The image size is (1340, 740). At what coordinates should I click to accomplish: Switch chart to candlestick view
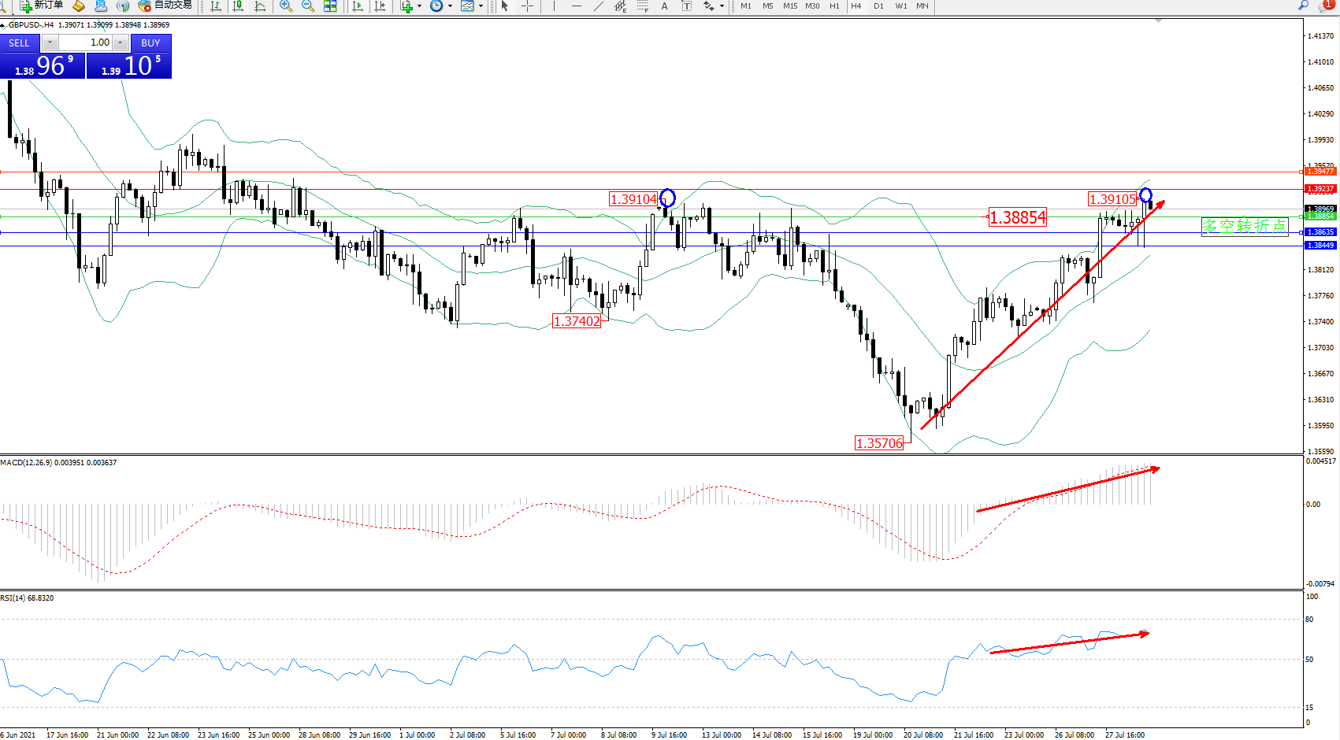click(x=238, y=6)
